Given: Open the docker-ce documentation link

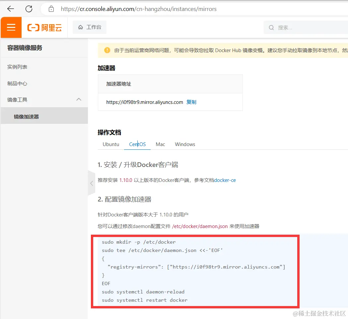Looking at the screenshot, I should pos(225,180).
